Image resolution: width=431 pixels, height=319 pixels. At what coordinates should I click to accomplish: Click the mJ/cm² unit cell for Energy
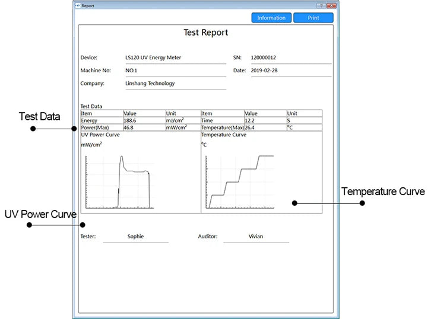pos(182,120)
